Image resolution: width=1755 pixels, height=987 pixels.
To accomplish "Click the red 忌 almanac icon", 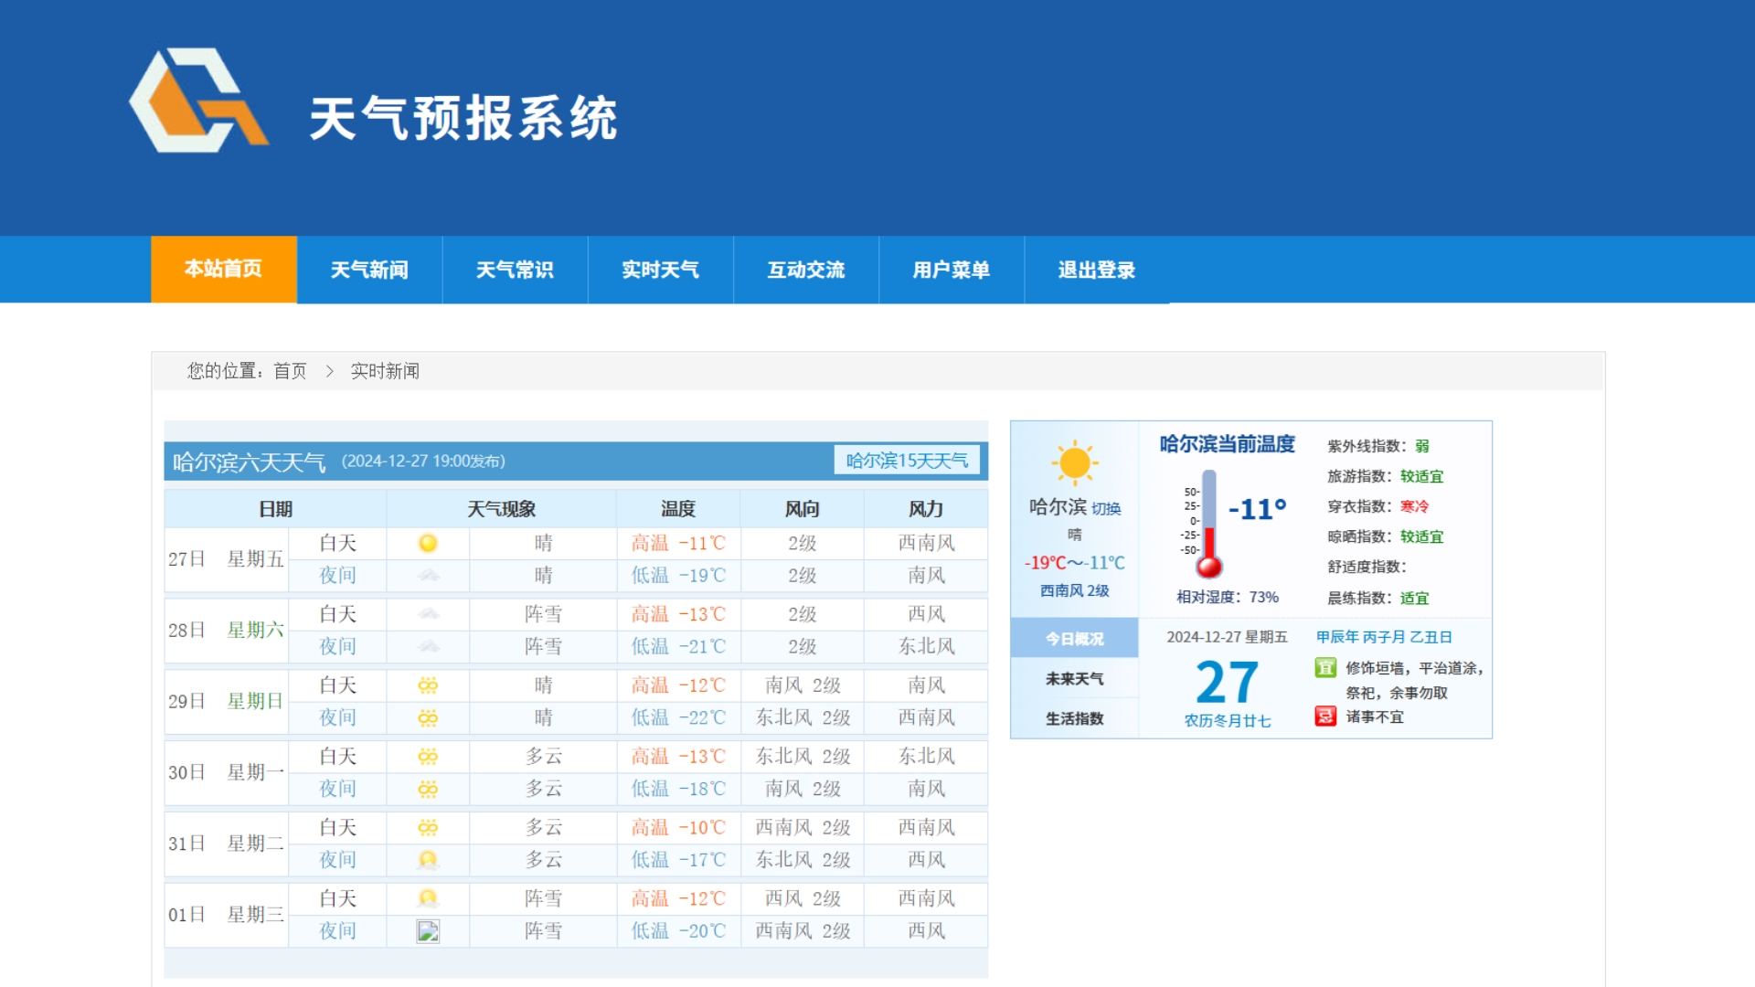I will point(1325,716).
